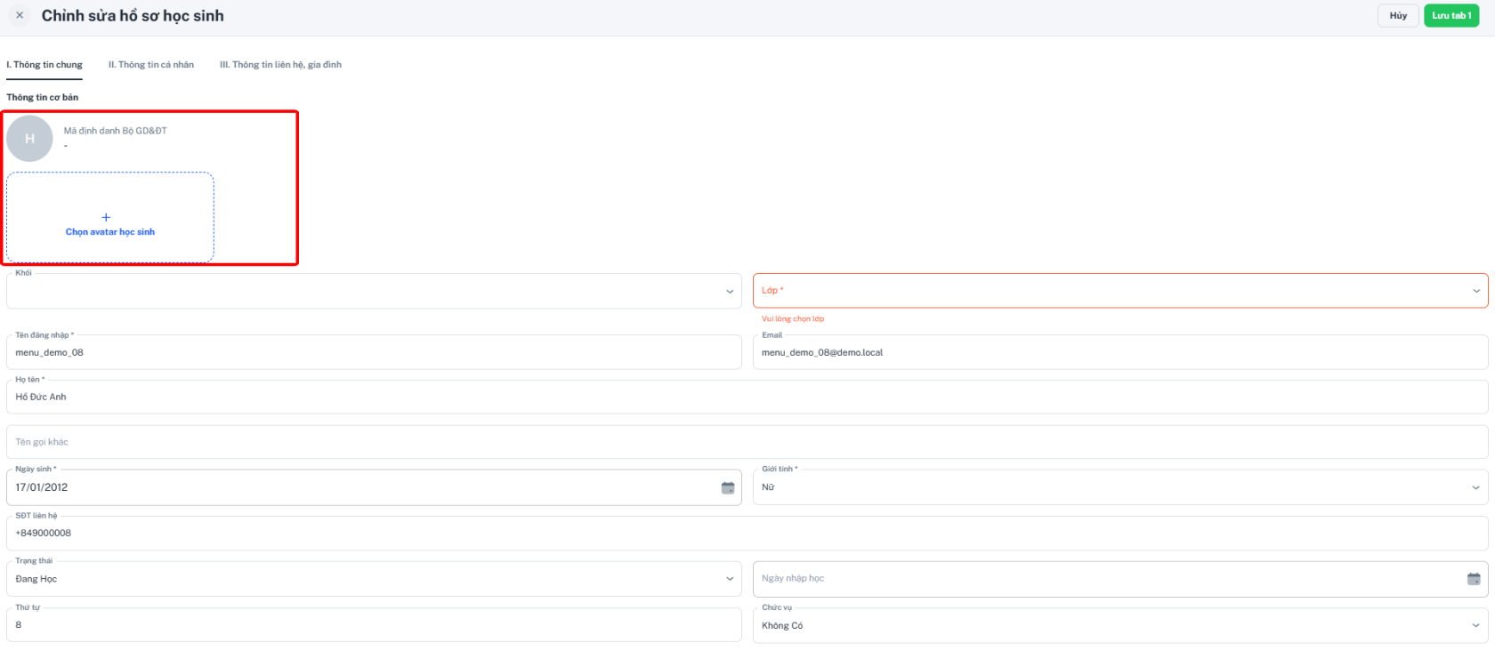Expand the Trạng thái dropdown
Image resolution: width=1495 pixels, height=659 pixels.
point(374,579)
